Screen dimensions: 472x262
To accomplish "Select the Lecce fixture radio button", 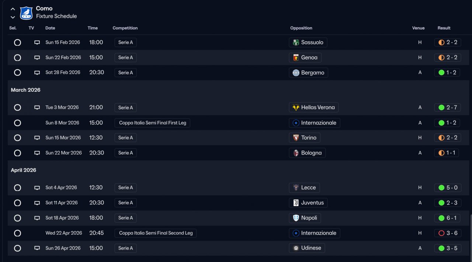I will click(x=17, y=188).
